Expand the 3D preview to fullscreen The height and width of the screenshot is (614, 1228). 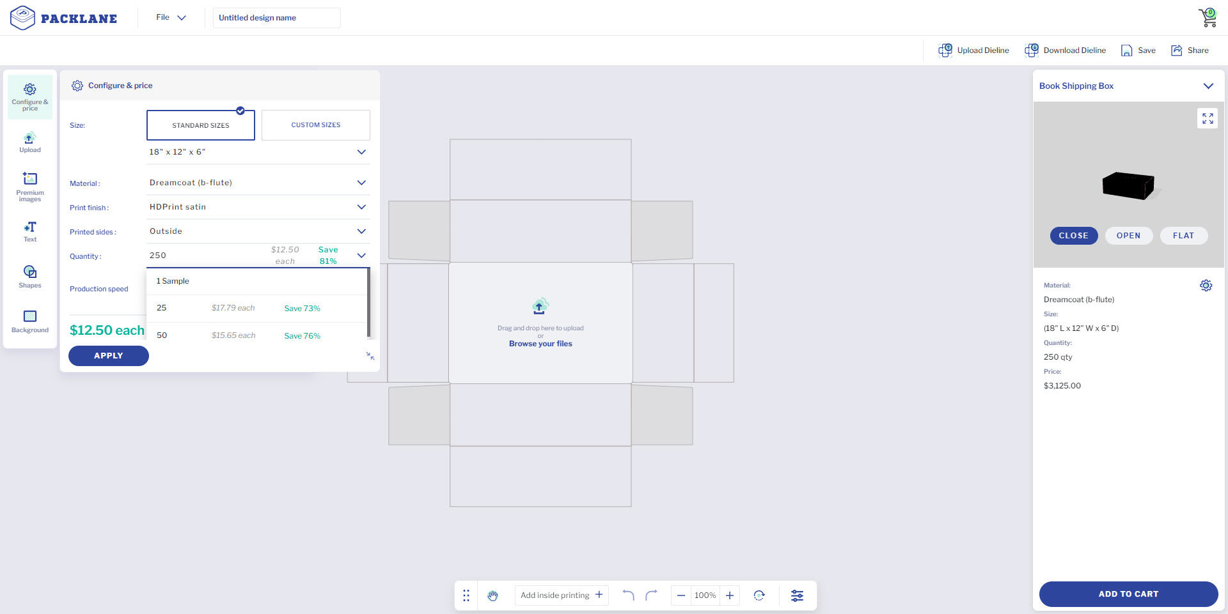pyautogui.click(x=1207, y=119)
